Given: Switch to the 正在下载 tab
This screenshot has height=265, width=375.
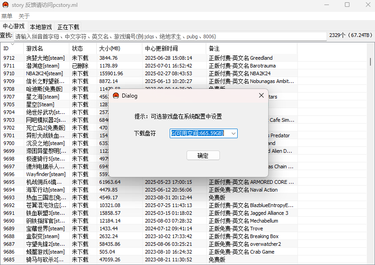Looking at the screenshot, I should tap(68, 27).
